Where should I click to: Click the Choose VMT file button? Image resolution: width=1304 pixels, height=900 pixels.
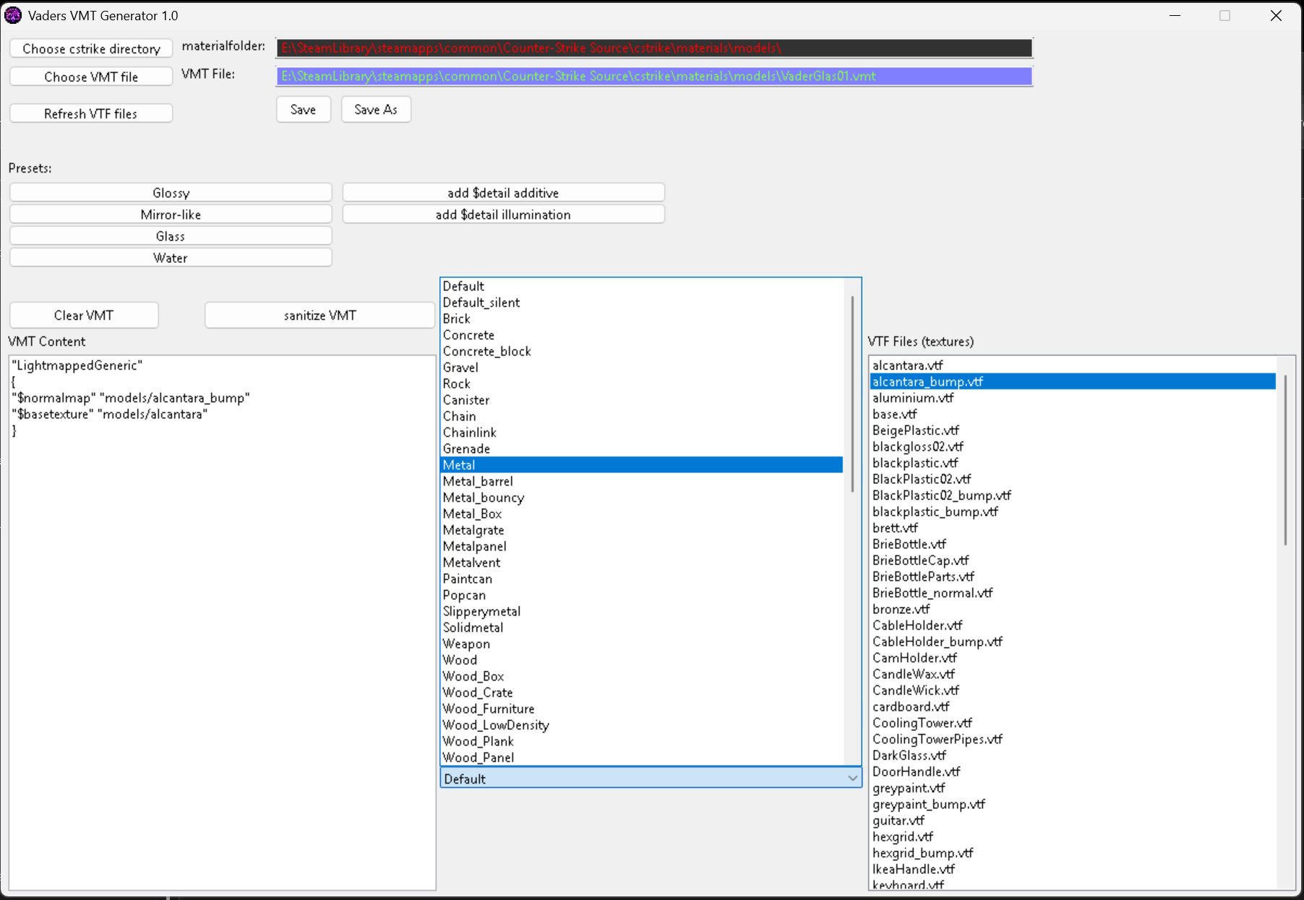91,77
